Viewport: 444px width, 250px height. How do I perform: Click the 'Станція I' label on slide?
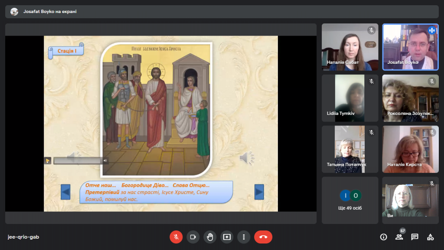pyautogui.click(x=66, y=51)
